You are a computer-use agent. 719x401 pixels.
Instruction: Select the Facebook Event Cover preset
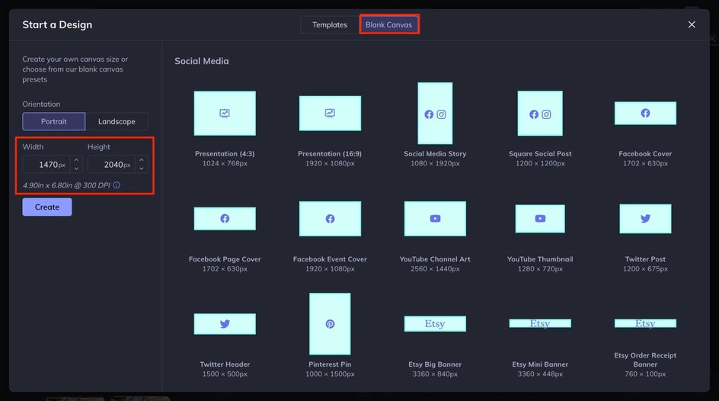330,219
